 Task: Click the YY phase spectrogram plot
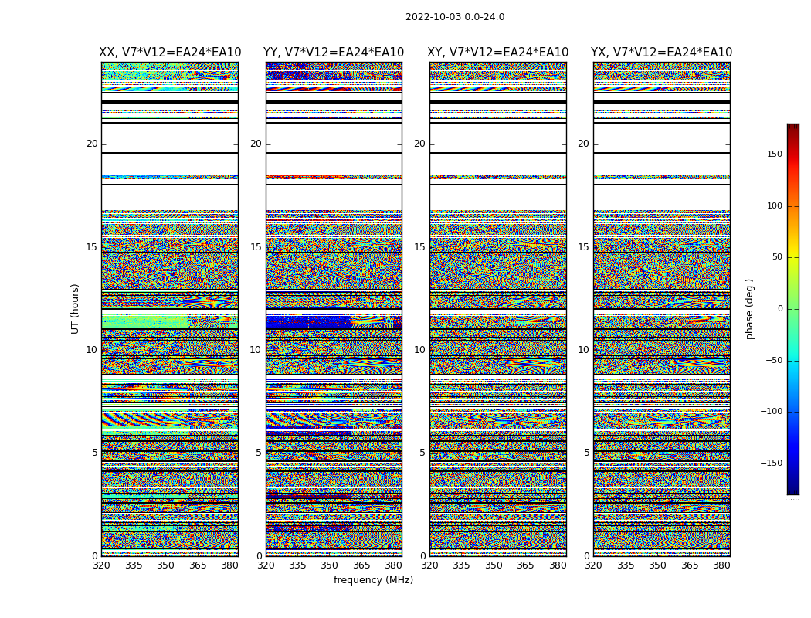[334, 309]
